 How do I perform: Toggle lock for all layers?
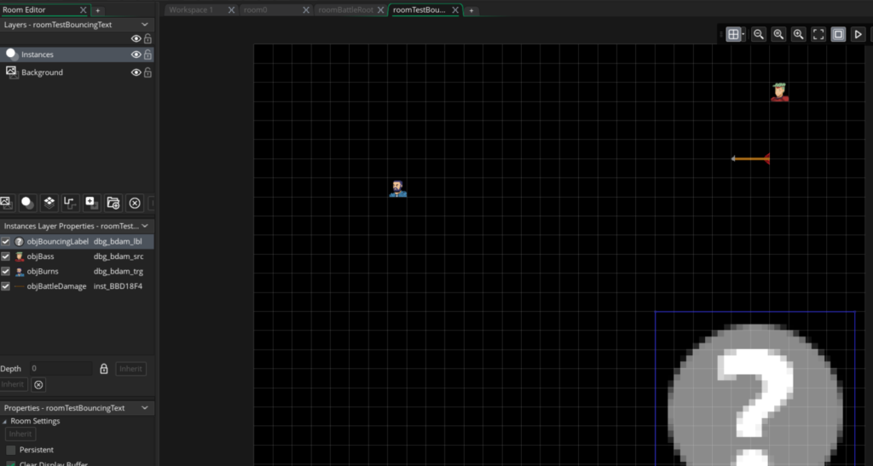coord(147,38)
